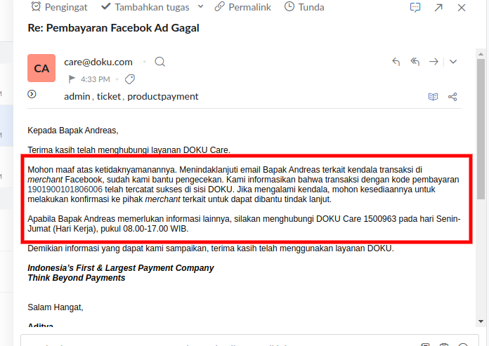Expand recipient details arrow
The width and height of the screenshot is (489, 346).
32,94
